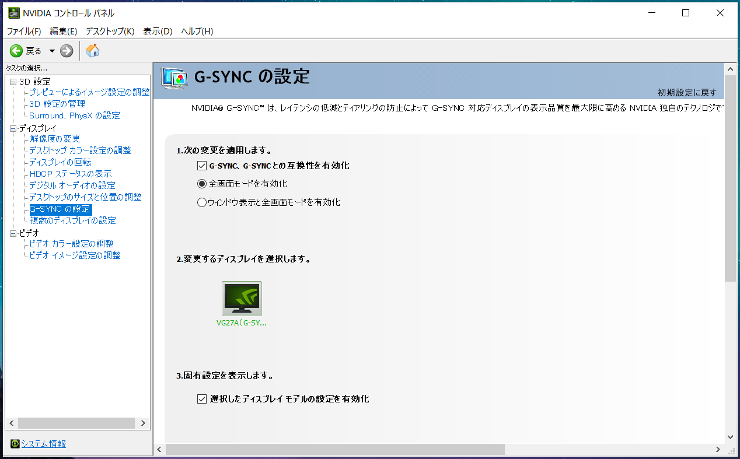Open the 編集(E) menu
The image size is (740, 459).
coord(64,31)
